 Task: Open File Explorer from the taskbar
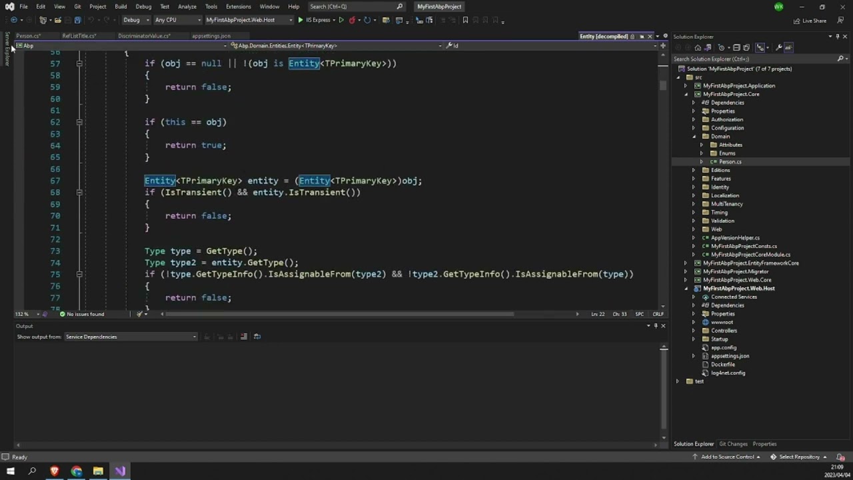pos(98,471)
